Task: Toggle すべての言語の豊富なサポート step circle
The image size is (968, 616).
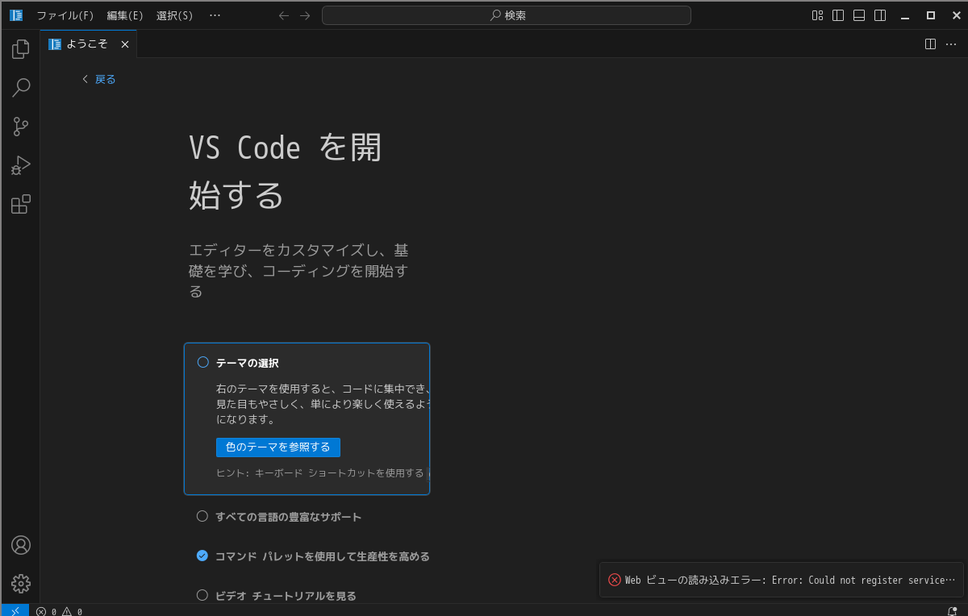Action: coord(202,516)
